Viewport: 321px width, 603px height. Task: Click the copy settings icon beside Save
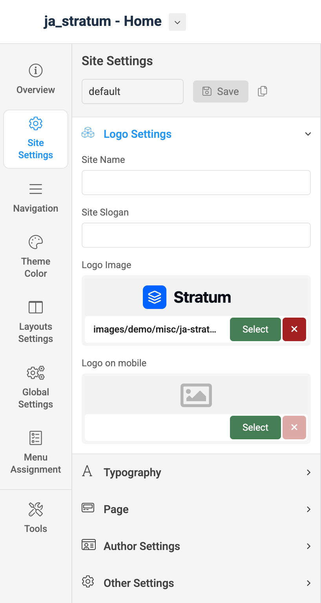pos(263,91)
